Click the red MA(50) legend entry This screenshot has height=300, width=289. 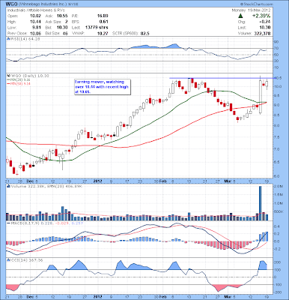click(18, 83)
